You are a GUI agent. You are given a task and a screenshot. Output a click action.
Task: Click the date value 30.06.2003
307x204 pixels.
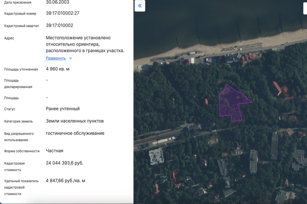57,2
